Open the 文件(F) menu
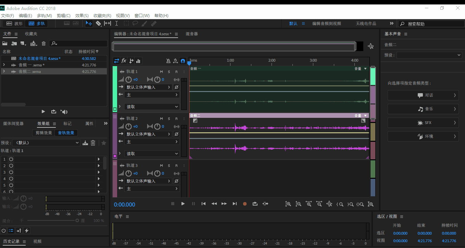 (x=7, y=16)
